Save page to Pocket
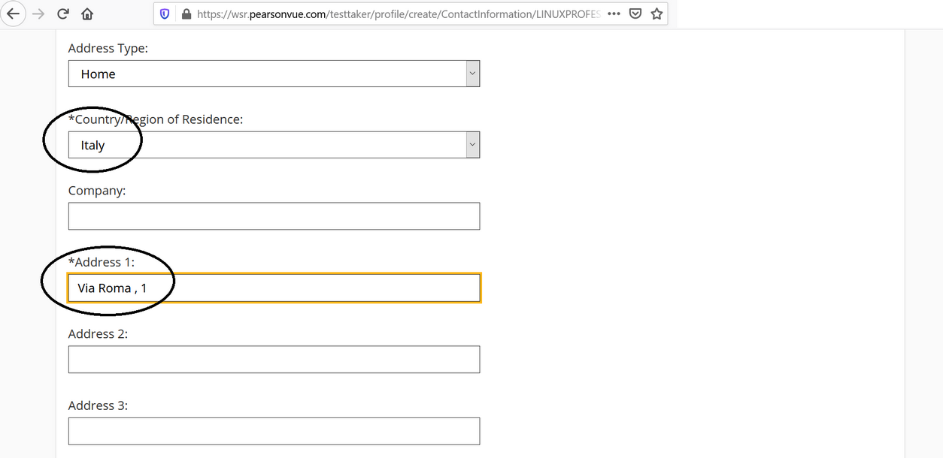 (x=635, y=14)
